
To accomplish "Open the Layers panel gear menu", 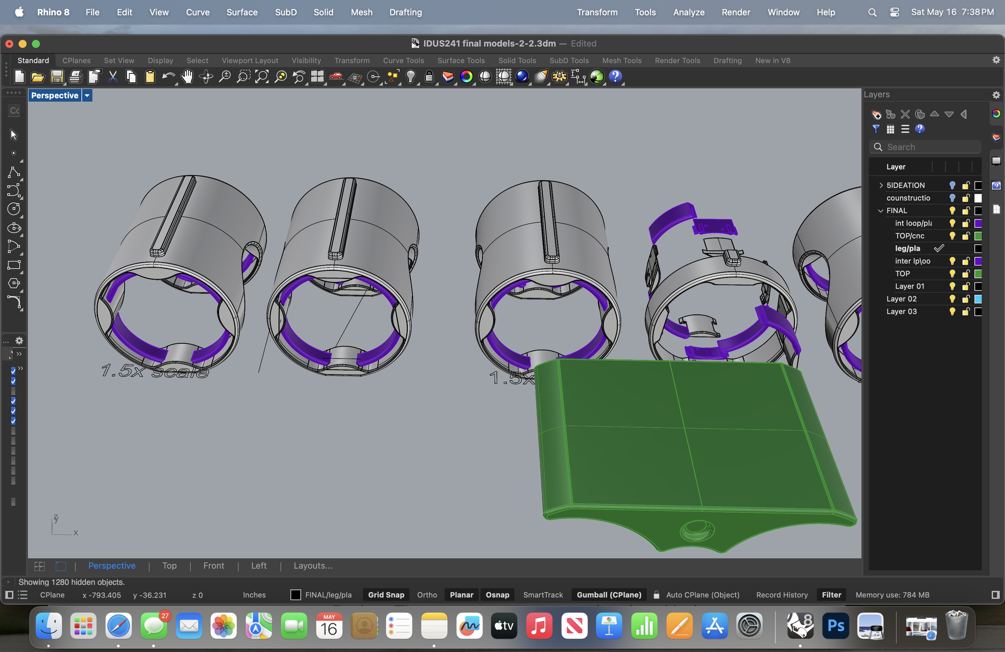I will tap(996, 95).
